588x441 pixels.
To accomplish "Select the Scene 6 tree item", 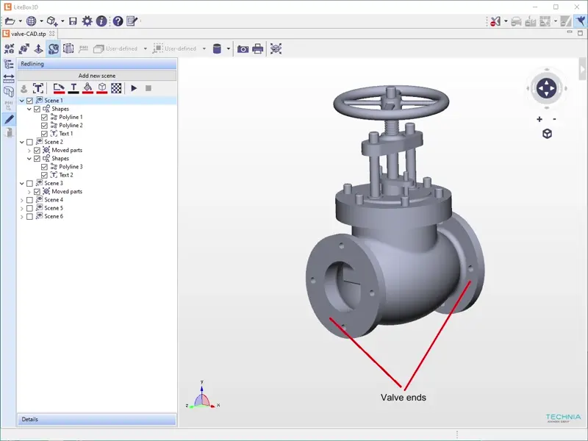I will [x=53, y=216].
